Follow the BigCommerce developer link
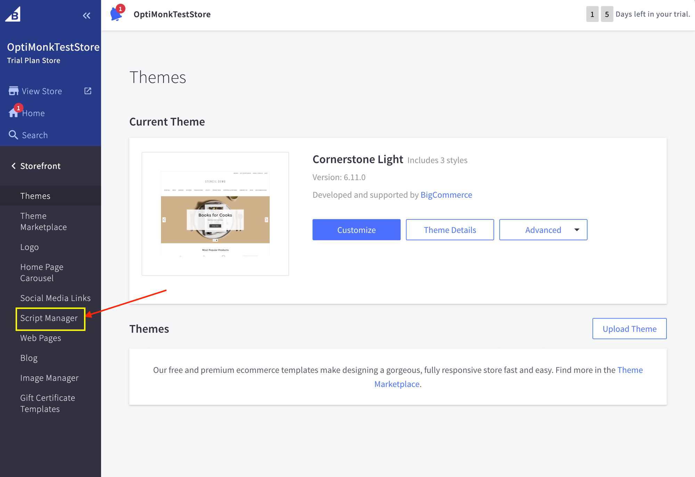Viewport: 695px width, 477px height. (x=446, y=195)
